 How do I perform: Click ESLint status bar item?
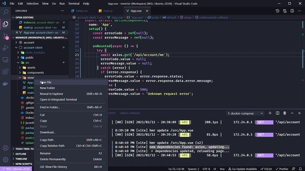pos(266,169)
